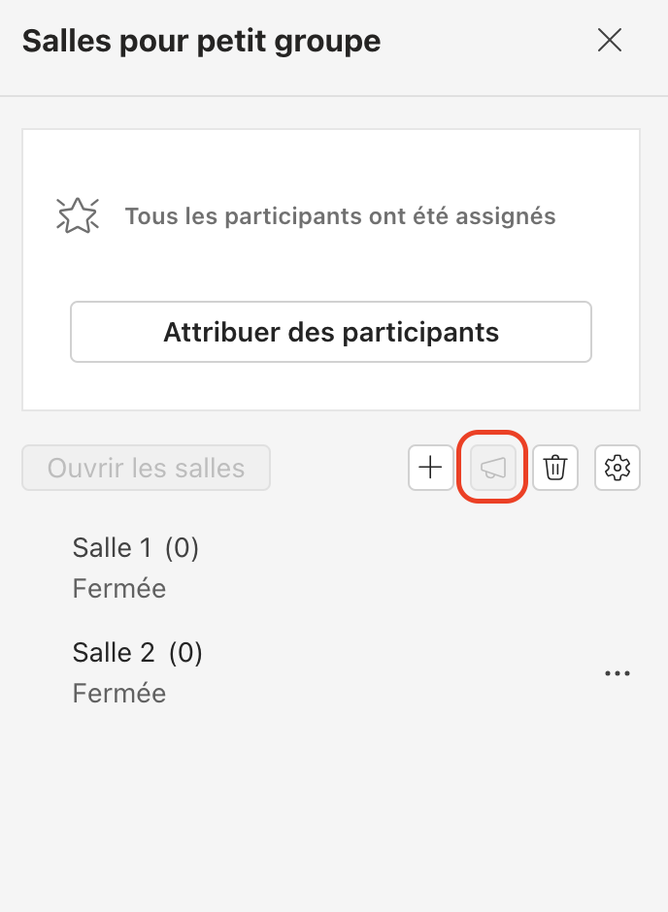Image resolution: width=668 pixels, height=912 pixels.
Task: Click the Salle 1 participant count (0)
Action: (x=182, y=548)
